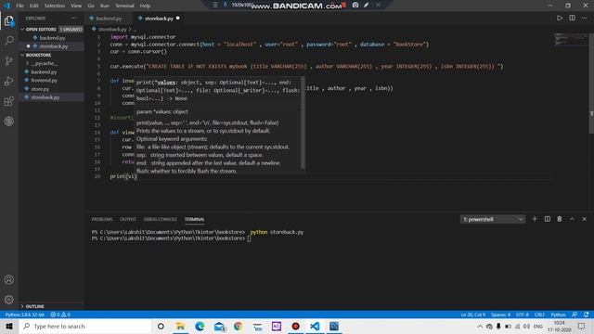Open Explorer panel ellipsis menu

[74, 19]
